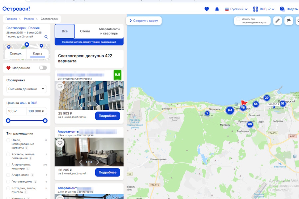Viewport: 299px width, 199px height.
Task: Open favorites via the header heart icon
Action: point(207,9)
